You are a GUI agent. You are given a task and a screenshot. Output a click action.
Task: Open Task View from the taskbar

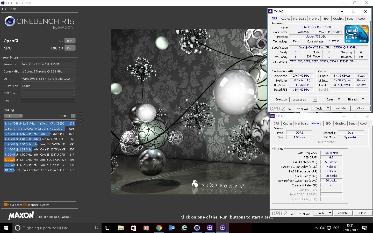click(x=108, y=228)
